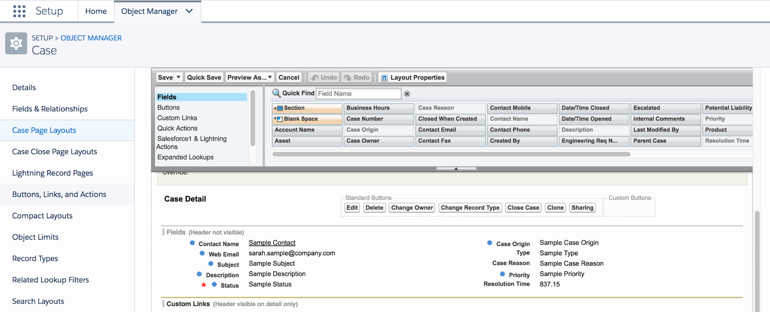770x312 pixels.
Task: Open Details in left sidebar
Action: coord(24,87)
